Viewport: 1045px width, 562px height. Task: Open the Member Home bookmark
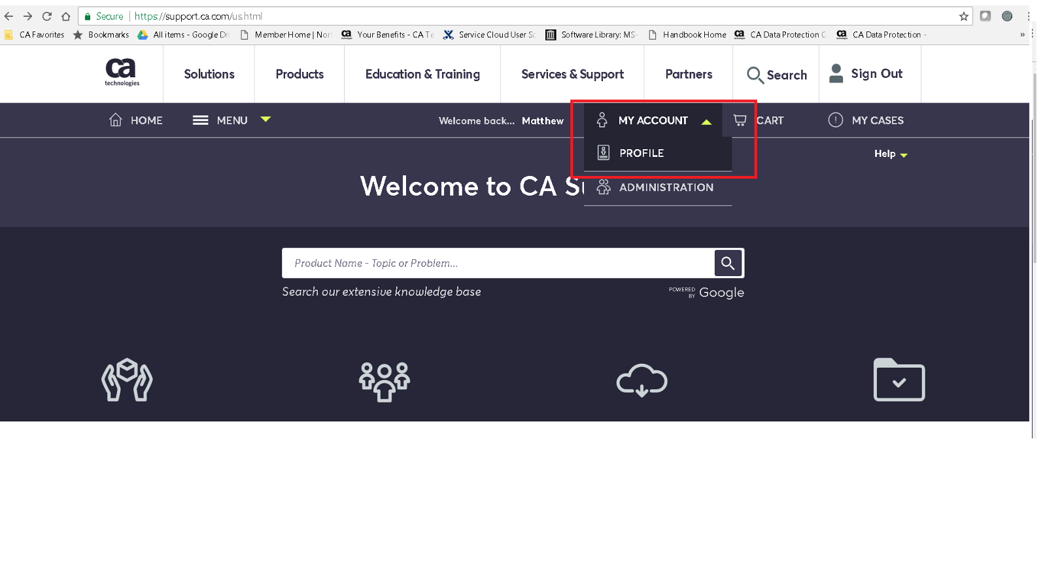coord(286,35)
